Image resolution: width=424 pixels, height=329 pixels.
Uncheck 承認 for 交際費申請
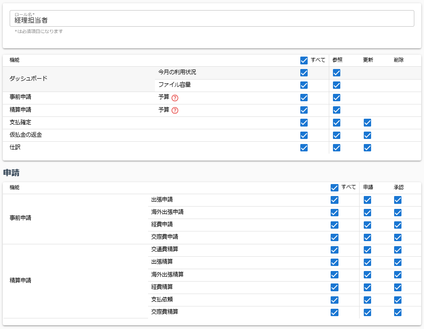[398, 237]
